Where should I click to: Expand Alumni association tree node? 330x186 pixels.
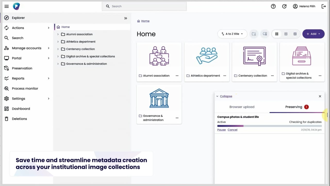[58, 34]
